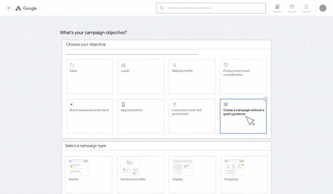Click the Shopping campaign thumbnail image
Image resolution: width=333 pixels, height=194 pixels.
click(234, 168)
